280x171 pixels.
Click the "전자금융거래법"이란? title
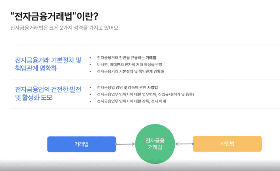(54, 16)
